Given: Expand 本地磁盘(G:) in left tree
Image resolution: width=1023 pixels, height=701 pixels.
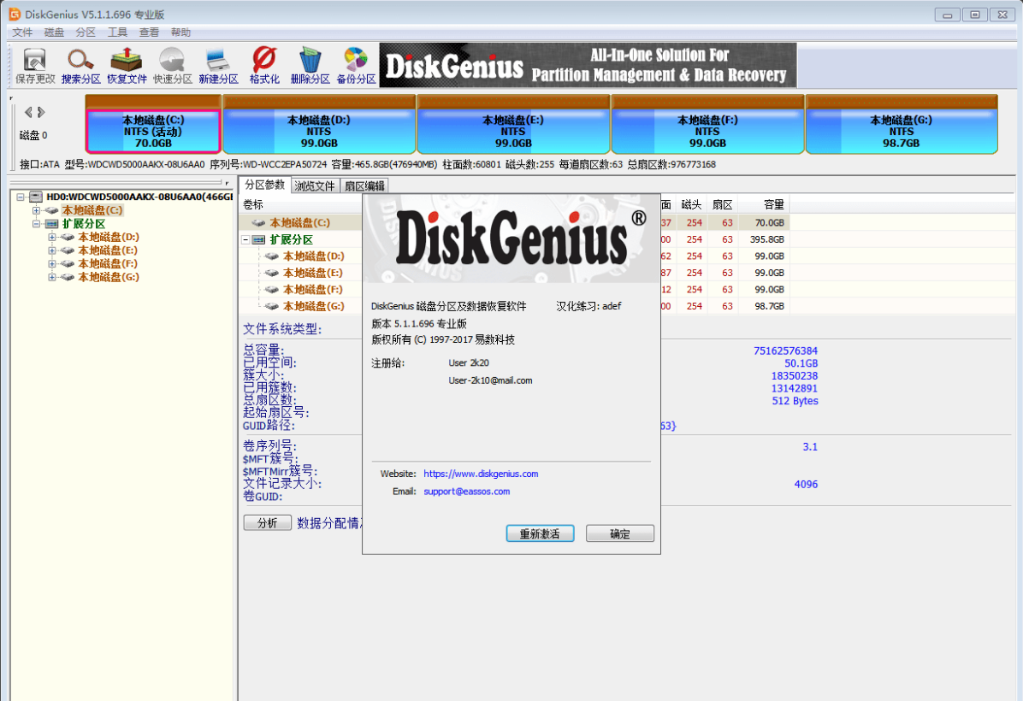Looking at the screenshot, I should pos(52,277).
